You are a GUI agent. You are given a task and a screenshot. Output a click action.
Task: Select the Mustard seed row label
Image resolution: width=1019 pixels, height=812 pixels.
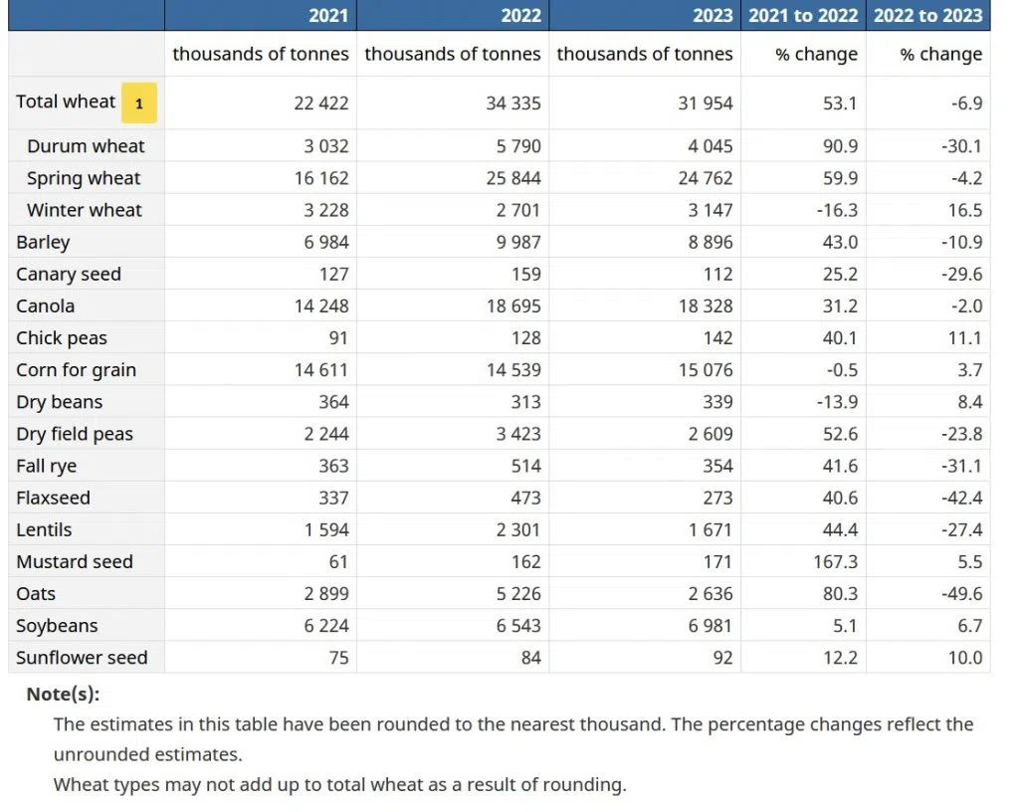pyautogui.click(x=75, y=561)
